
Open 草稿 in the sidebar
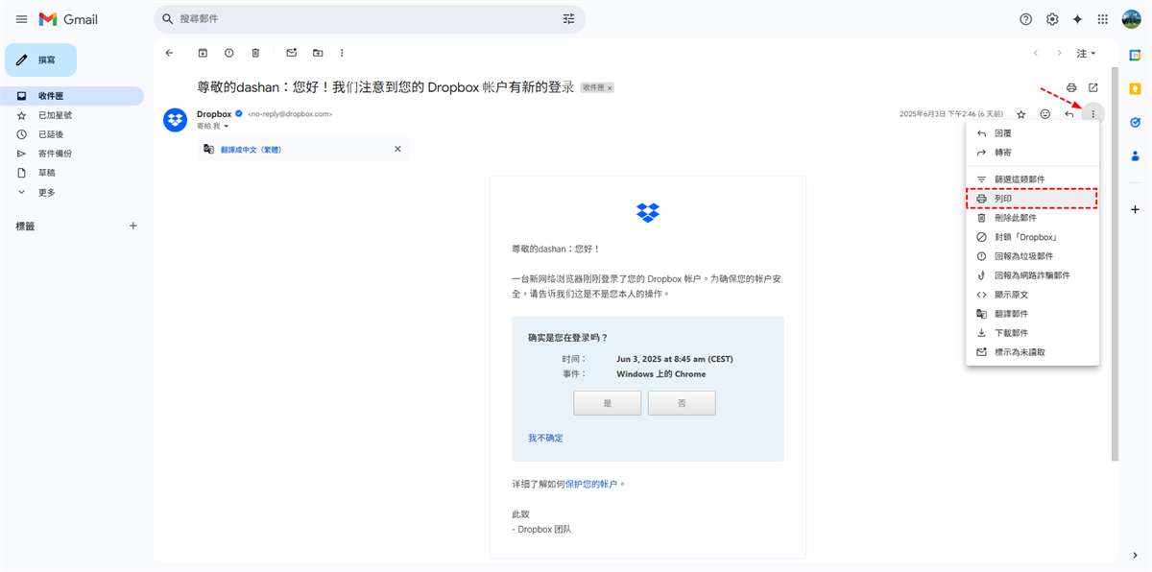pyautogui.click(x=73, y=173)
